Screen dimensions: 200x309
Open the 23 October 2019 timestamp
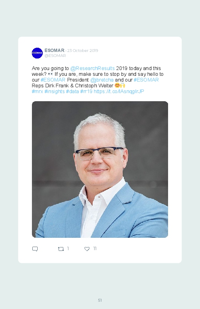pos(83,51)
